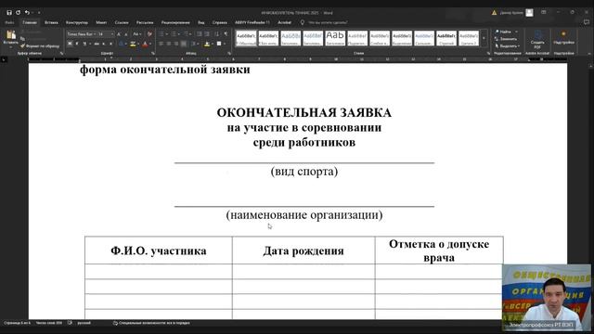Center align the paragraph
Screen dimensions: 594x334
click(x=169, y=44)
